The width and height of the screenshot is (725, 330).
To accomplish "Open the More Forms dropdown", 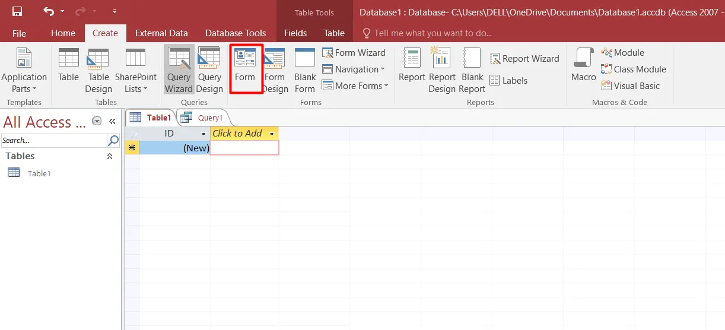I will (x=355, y=86).
